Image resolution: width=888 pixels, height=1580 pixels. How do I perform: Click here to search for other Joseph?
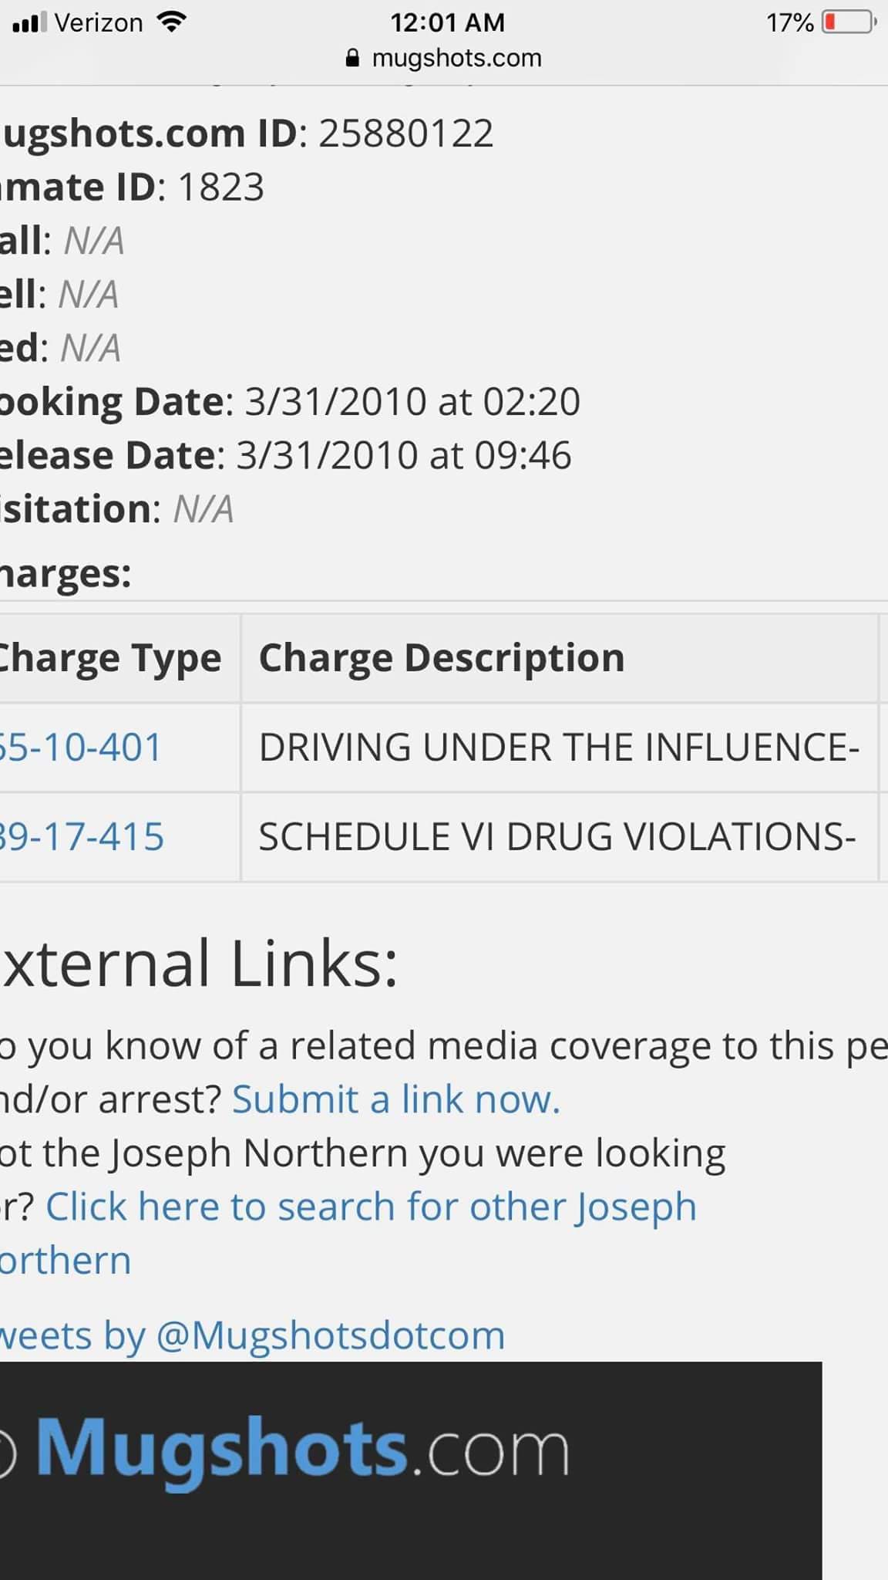pos(371,1206)
